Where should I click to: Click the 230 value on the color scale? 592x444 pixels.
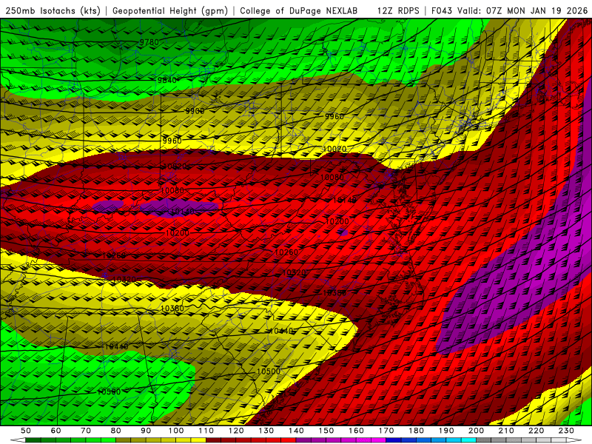tap(566, 431)
